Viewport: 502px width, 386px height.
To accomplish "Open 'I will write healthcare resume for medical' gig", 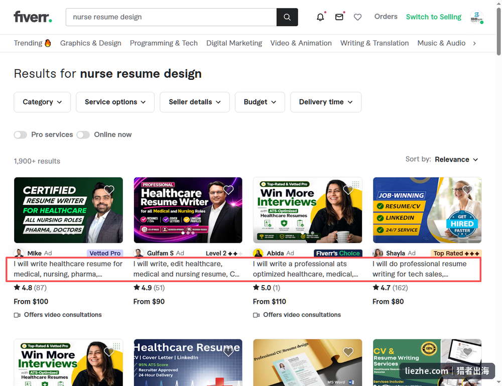I will coord(68,269).
